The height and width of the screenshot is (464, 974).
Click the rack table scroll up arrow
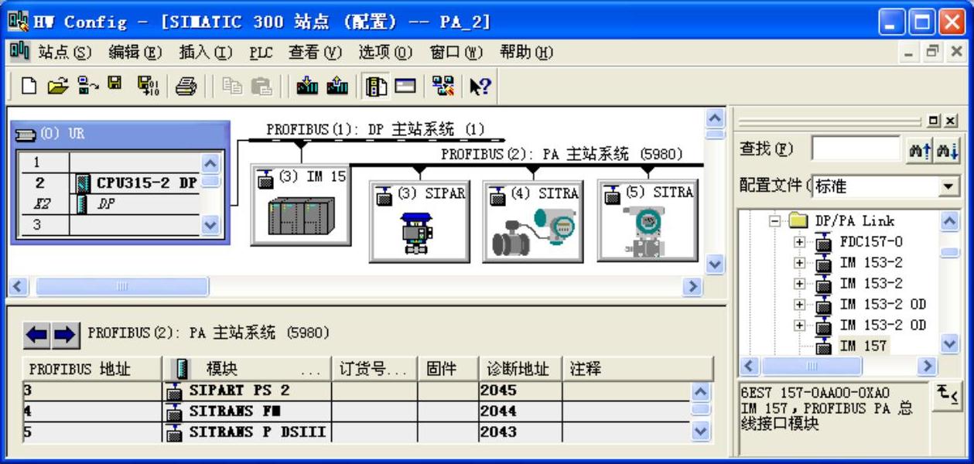[210, 163]
